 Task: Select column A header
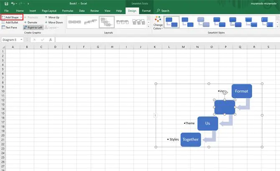(13, 47)
